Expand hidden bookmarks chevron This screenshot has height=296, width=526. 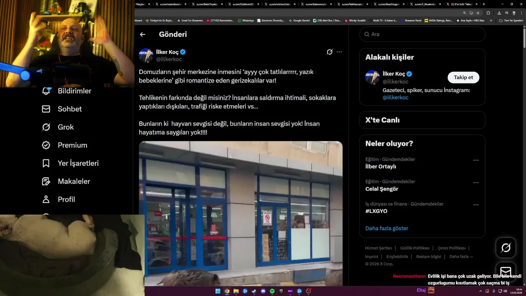pos(491,21)
